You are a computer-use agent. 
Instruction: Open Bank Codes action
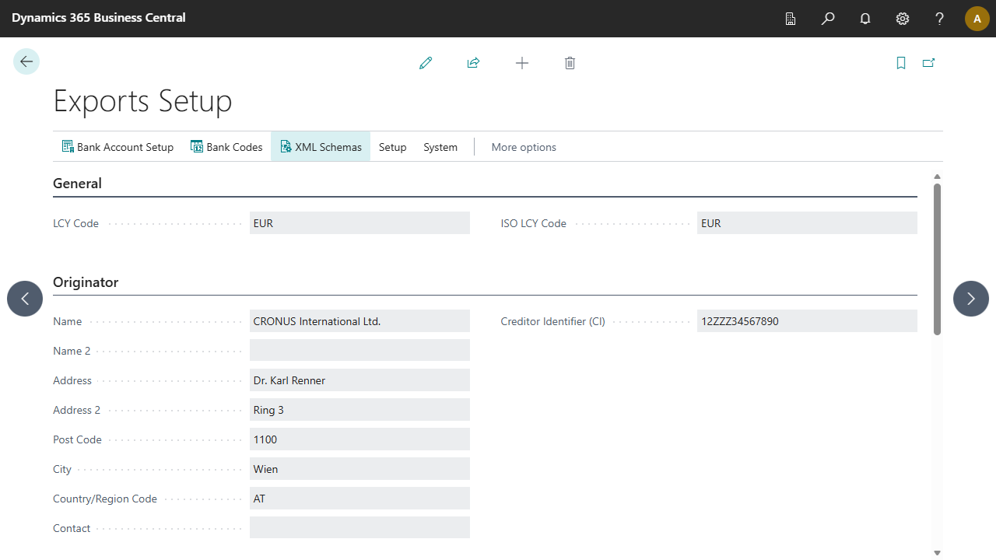tap(226, 147)
